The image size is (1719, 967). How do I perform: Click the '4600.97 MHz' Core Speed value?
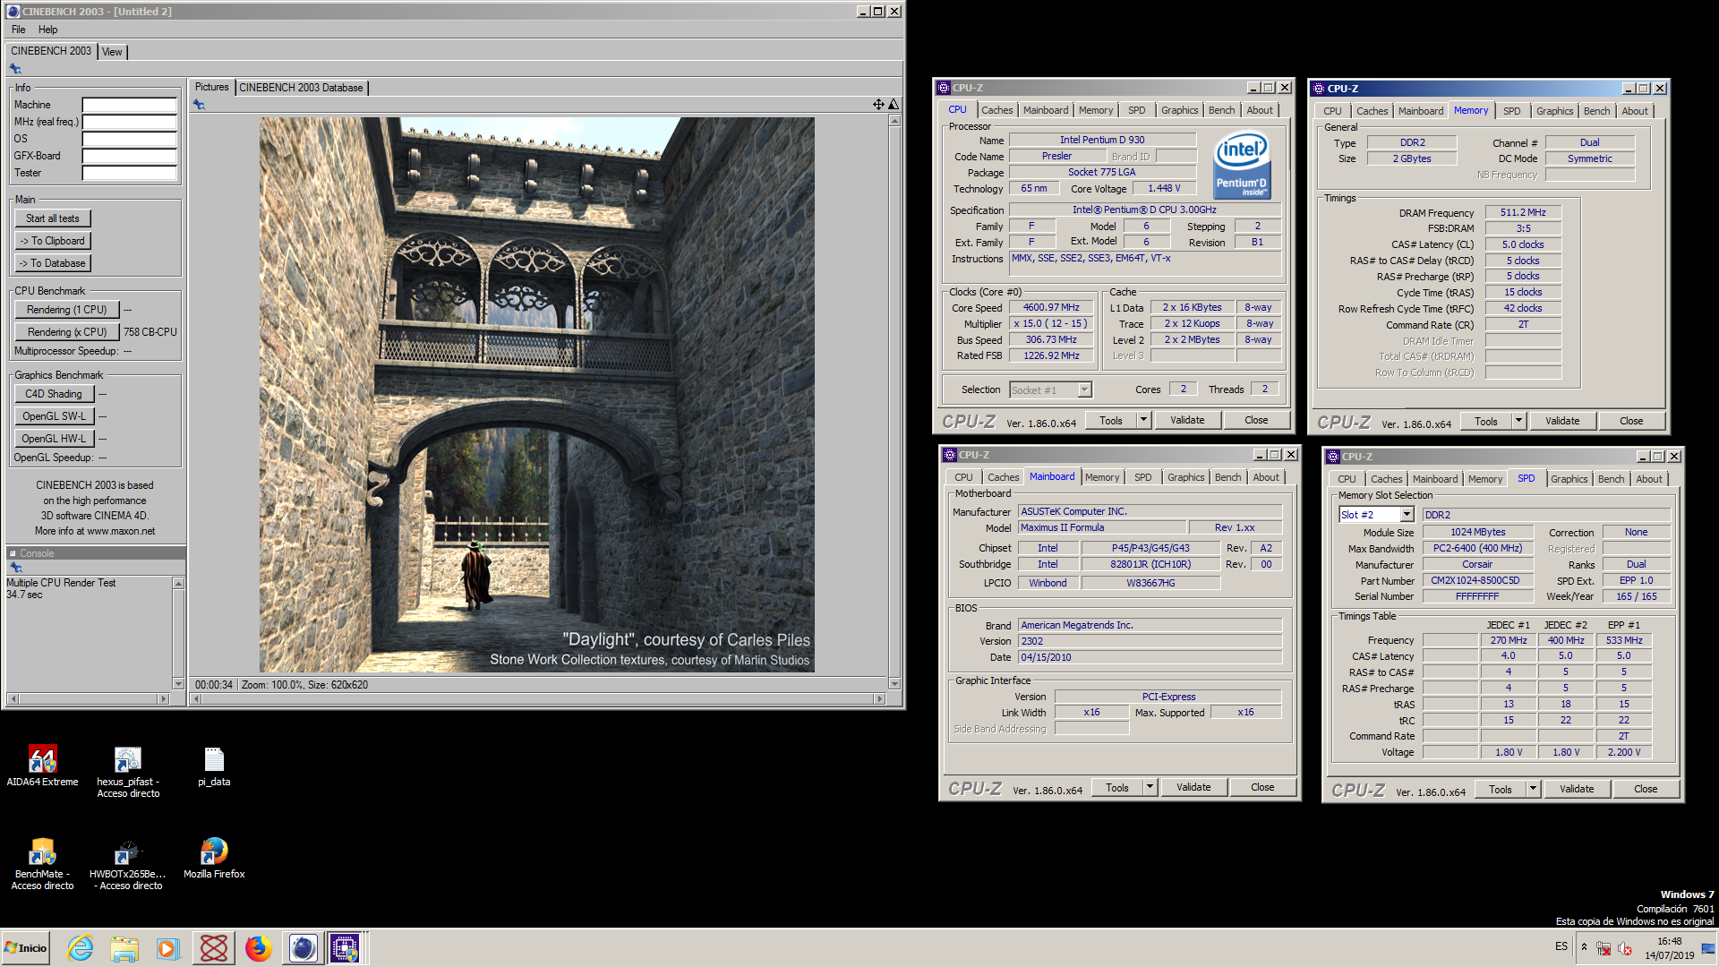1051,308
